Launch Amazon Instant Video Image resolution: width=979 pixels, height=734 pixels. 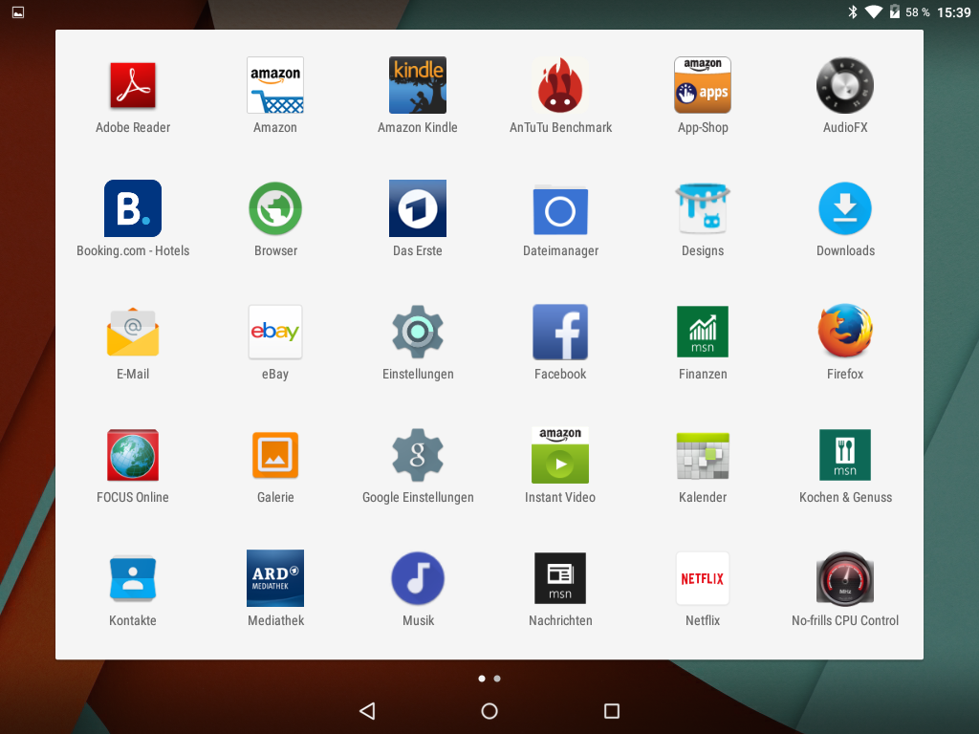pos(560,455)
